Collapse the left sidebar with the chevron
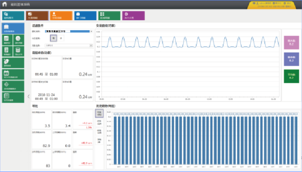Screen dimensions: 302x172 click(x=29, y=96)
